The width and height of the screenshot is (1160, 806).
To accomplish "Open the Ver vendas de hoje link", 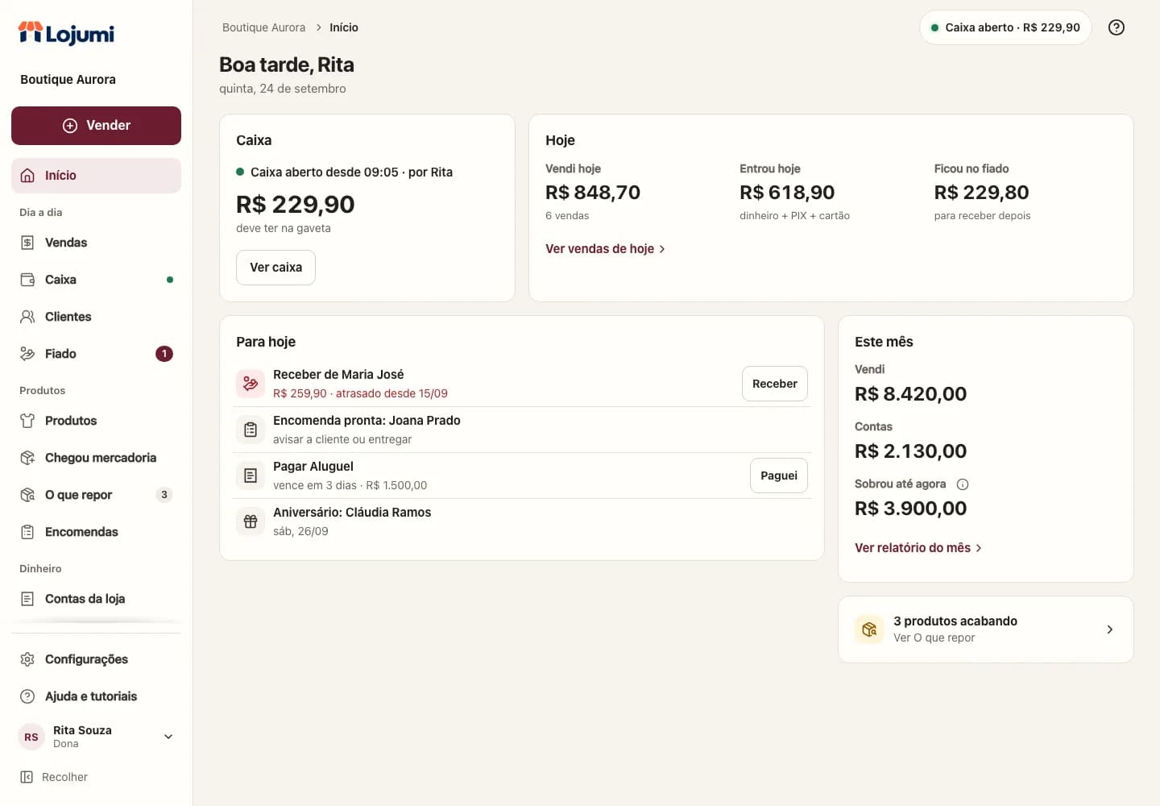I will pyautogui.click(x=606, y=249).
